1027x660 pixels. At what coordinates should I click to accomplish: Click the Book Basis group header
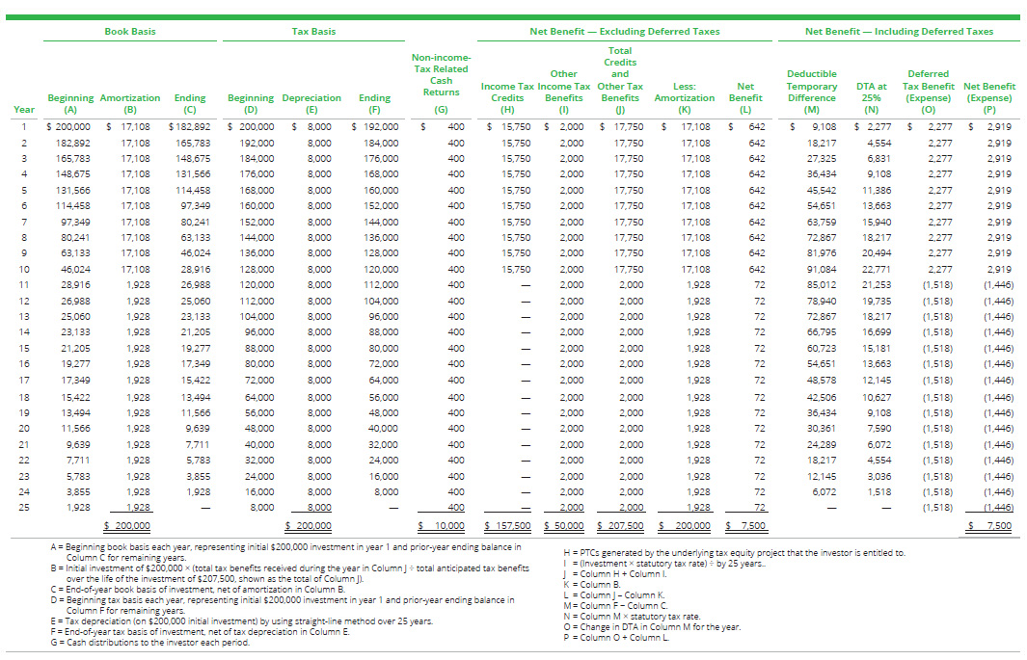(x=129, y=32)
